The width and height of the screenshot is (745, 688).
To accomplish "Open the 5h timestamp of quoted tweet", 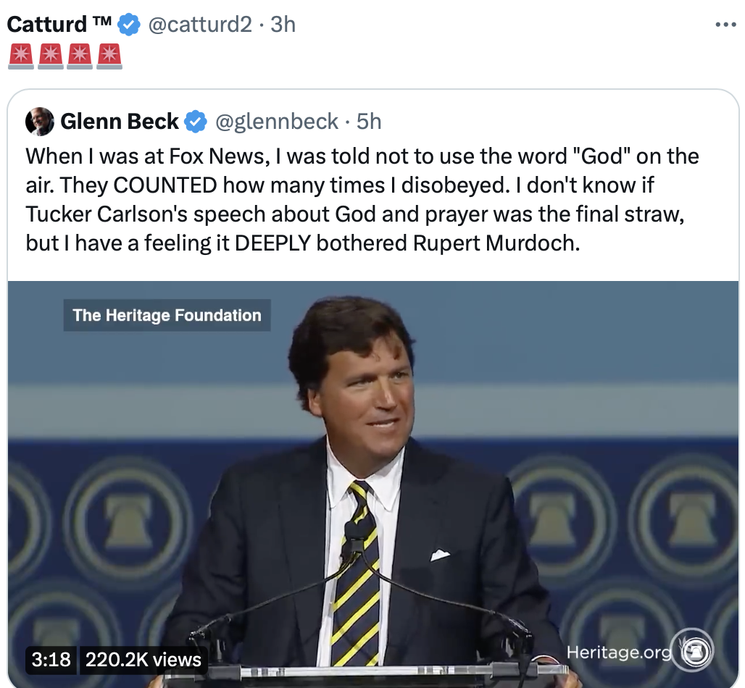I will (369, 122).
